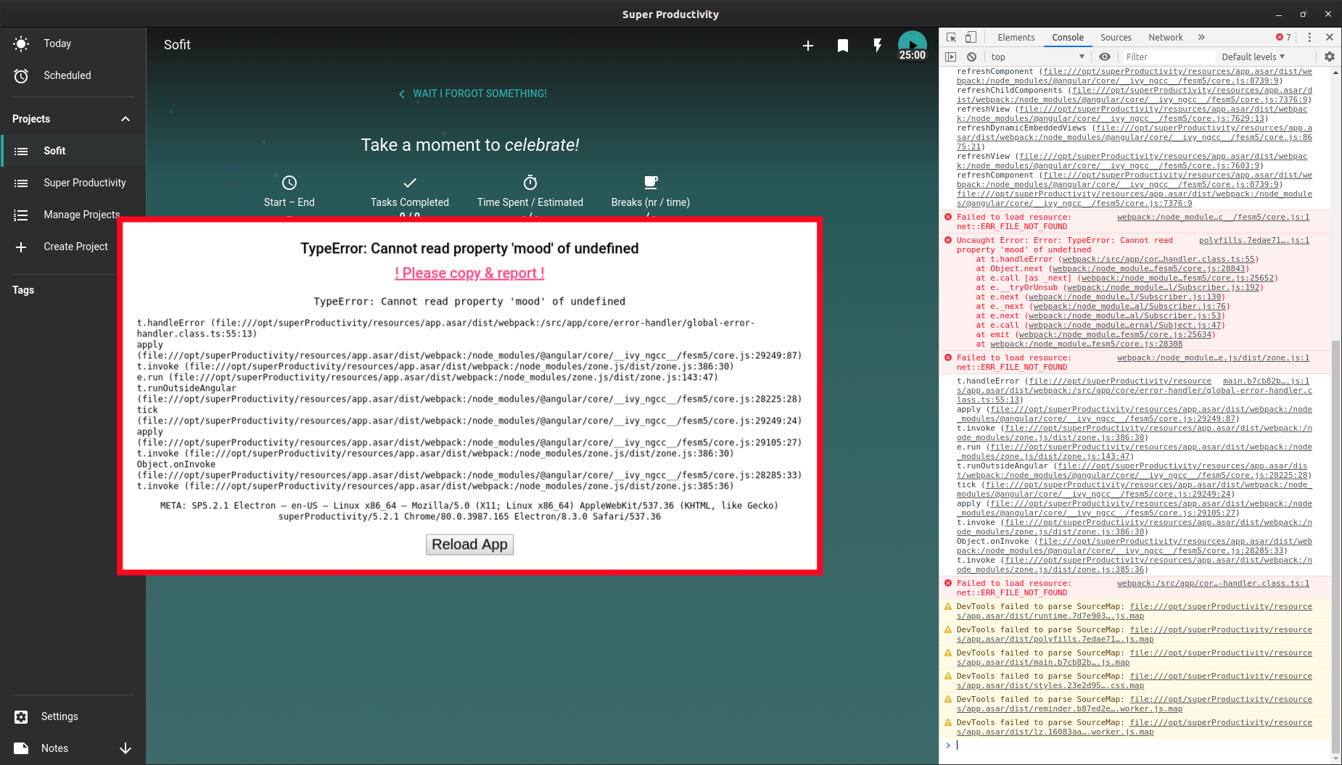This screenshot has height=765, width=1342.
Task: Select the Sofit project
Action: 73,151
